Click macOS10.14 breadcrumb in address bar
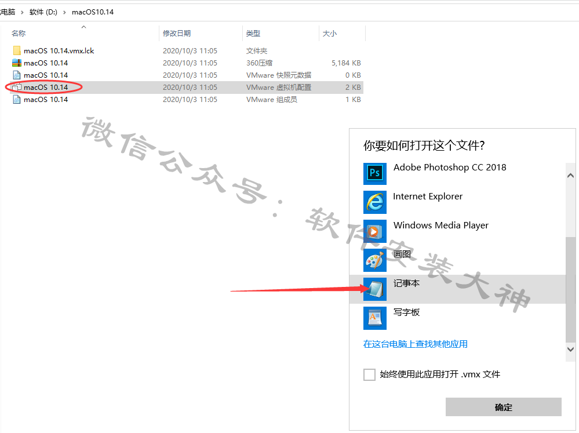The image size is (579, 433). point(93,12)
